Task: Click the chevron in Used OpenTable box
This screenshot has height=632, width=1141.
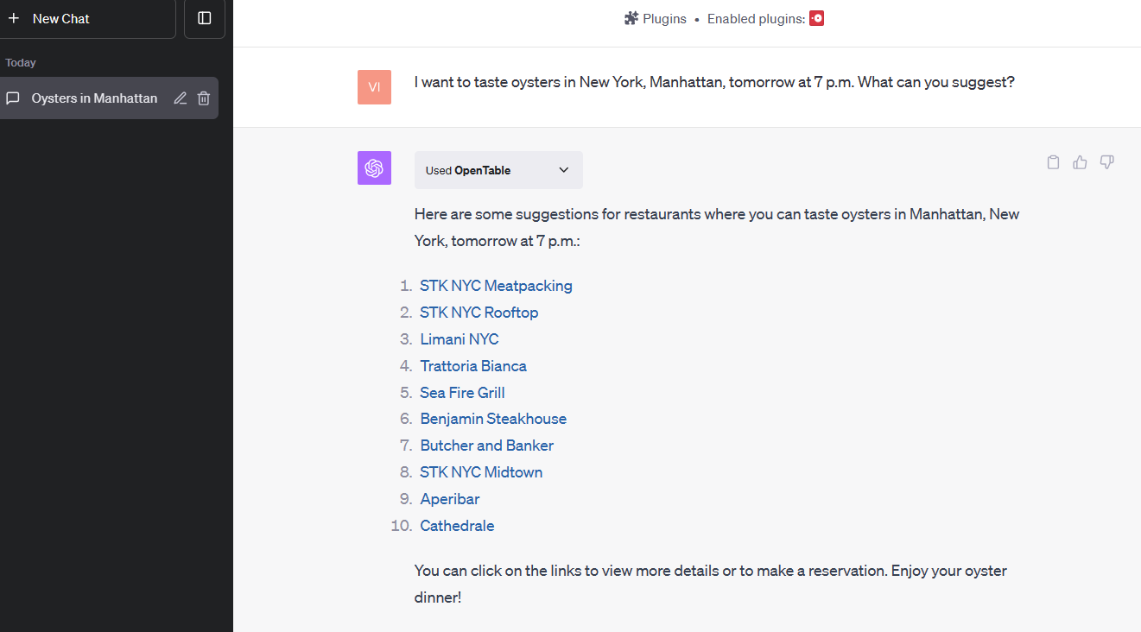Action: point(564,170)
